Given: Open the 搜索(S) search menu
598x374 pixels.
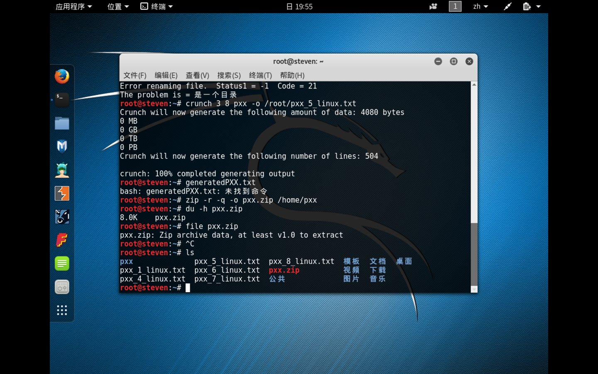Looking at the screenshot, I should (x=229, y=75).
